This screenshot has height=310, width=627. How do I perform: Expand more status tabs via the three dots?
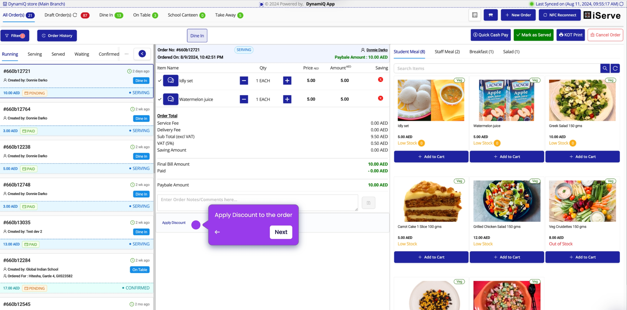(x=127, y=54)
